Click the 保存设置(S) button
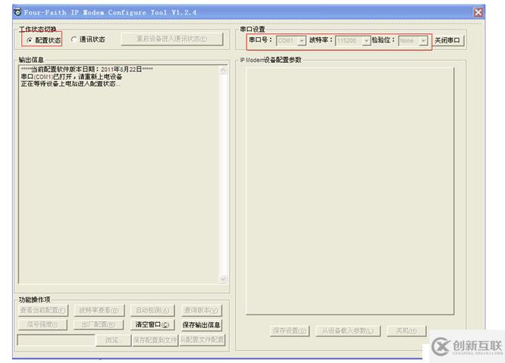Screen dimensions: 505x363 tap(290, 331)
